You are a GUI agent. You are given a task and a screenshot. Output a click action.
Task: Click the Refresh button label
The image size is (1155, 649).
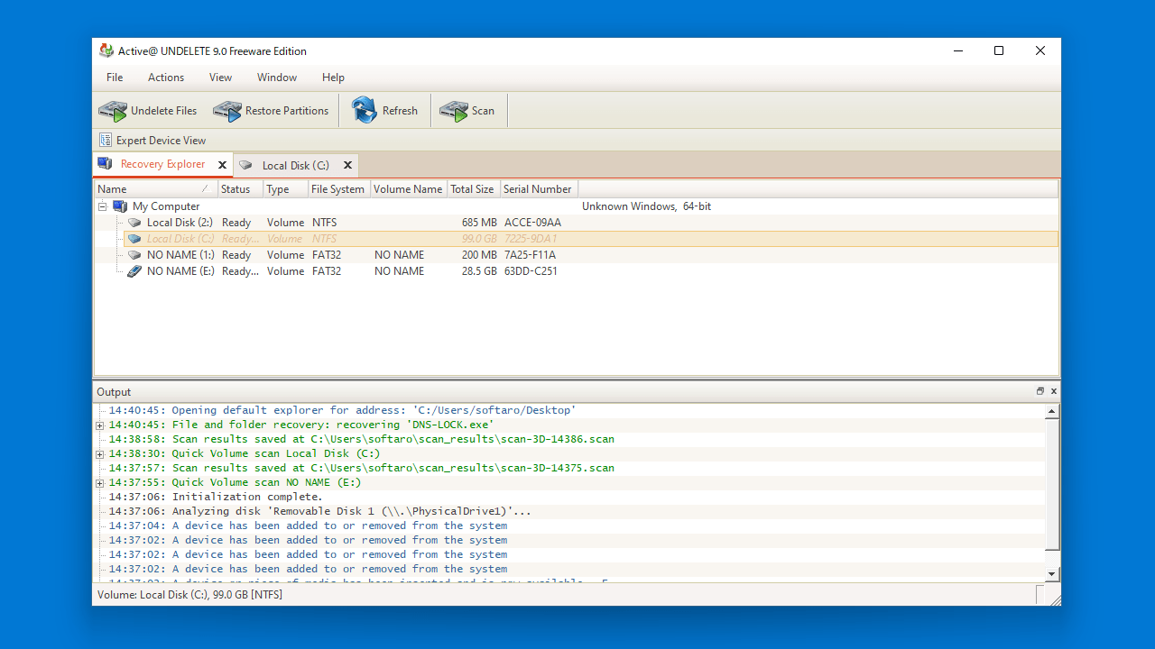400,111
